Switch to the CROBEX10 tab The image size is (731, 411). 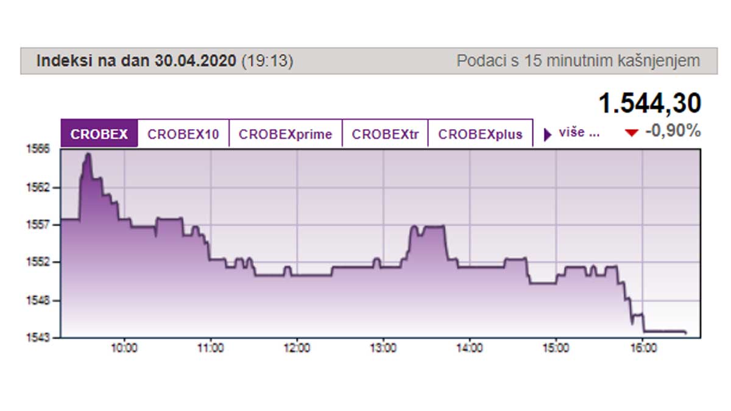click(183, 134)
